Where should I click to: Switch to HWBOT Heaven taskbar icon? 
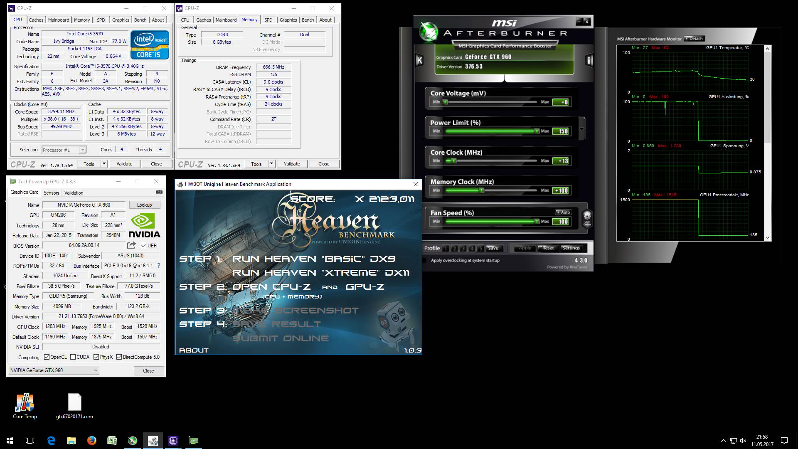(153, 441)
